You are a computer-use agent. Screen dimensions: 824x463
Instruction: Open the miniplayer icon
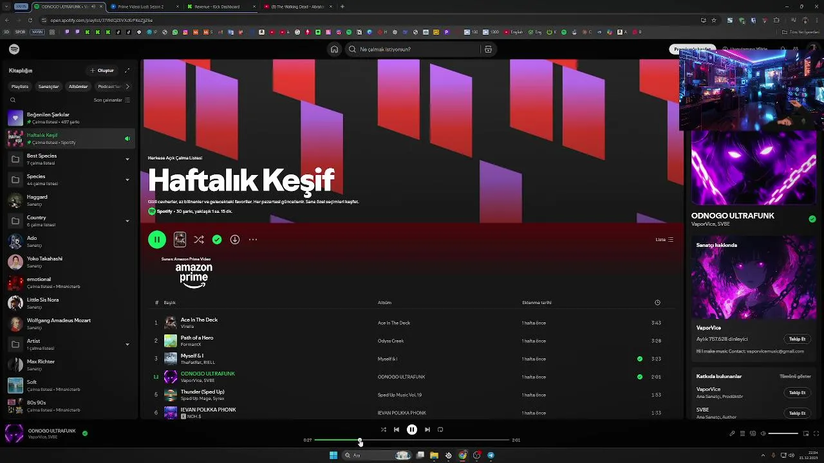coord(805,433)
